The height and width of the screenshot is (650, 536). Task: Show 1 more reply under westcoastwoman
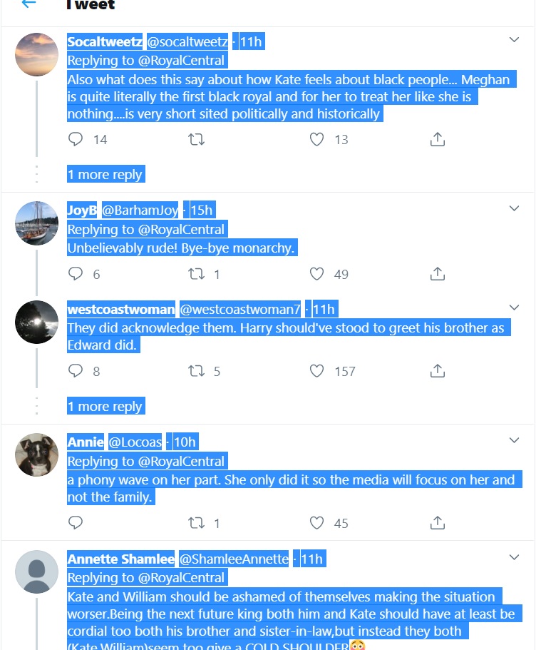(105, 407)
